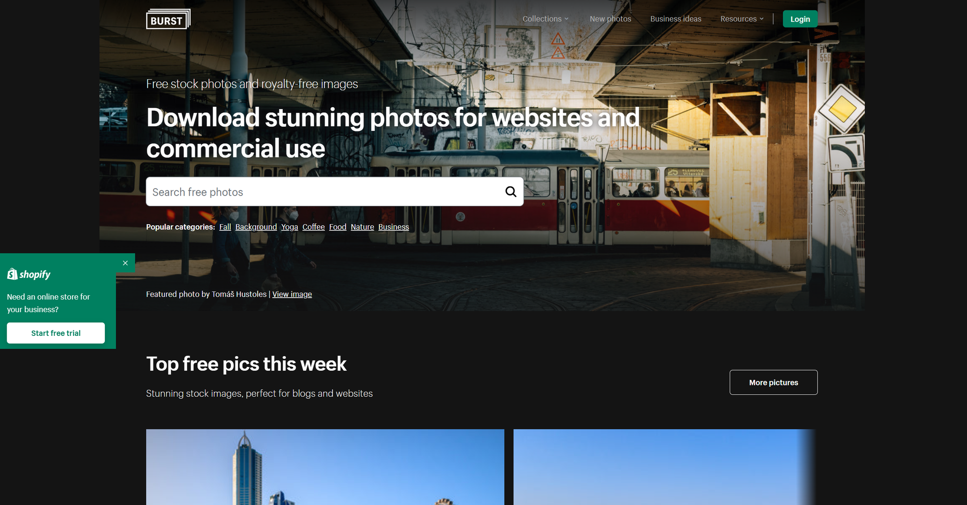Select the Coffee category link
Image resolution: width=967 pixels, height=505 pixels.
pyautogui.click(x=313, y=227)
